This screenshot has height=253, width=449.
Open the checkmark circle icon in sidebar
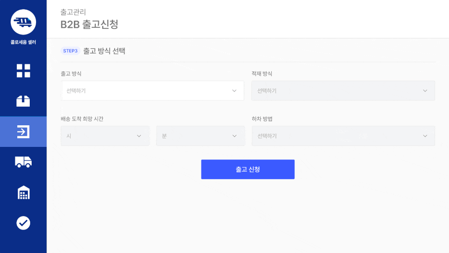[x=23, y=223]
